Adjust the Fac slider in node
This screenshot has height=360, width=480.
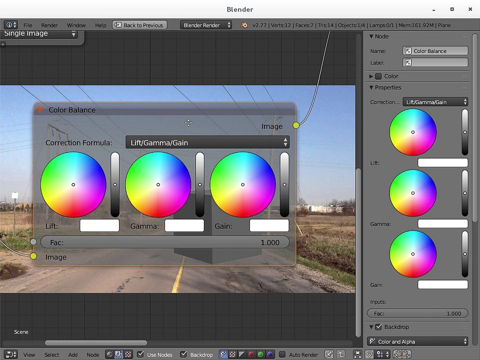164,242
